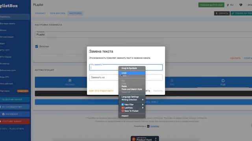Click the playlist link button top right
252x141 pixels.
241,13
